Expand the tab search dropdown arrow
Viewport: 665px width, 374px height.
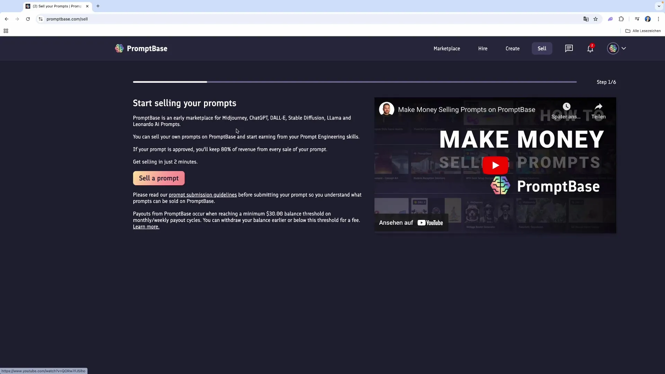[x=659, y=6]
